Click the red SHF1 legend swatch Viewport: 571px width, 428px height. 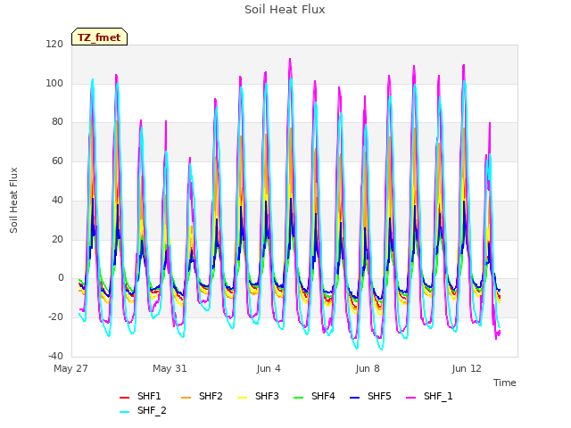(x=124, y=398)
